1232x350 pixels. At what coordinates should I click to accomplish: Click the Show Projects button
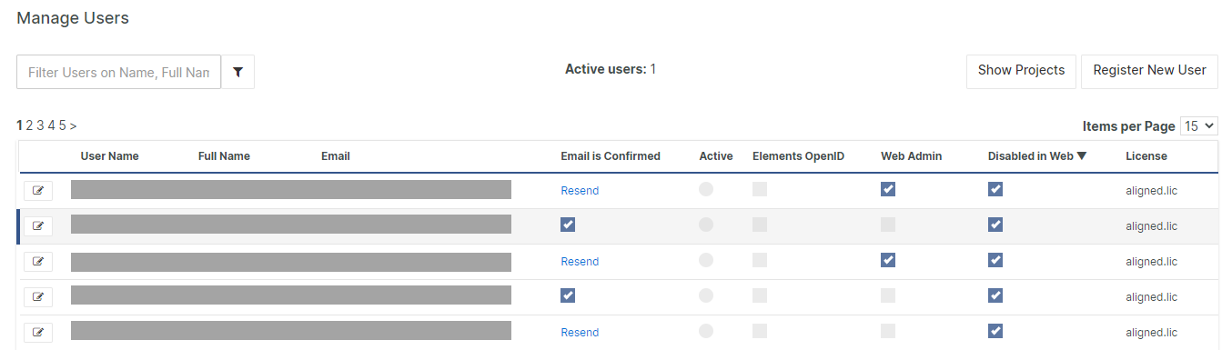(1021, 71)
